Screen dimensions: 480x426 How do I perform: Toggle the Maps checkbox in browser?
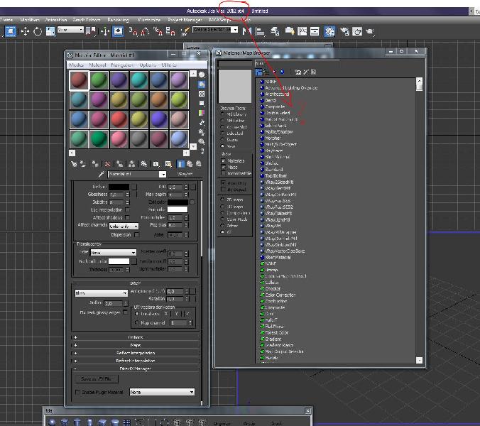[x=223, y=167]
